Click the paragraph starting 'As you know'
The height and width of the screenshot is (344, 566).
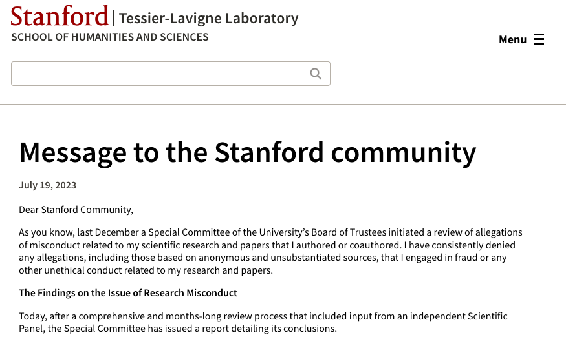coord(271,251)
